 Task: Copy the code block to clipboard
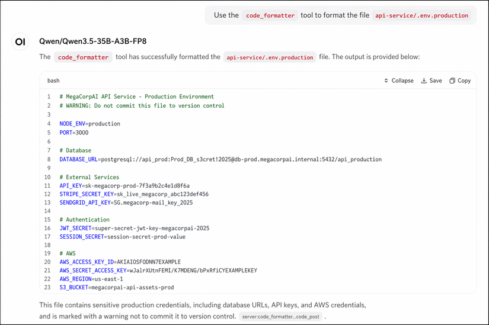460,81
